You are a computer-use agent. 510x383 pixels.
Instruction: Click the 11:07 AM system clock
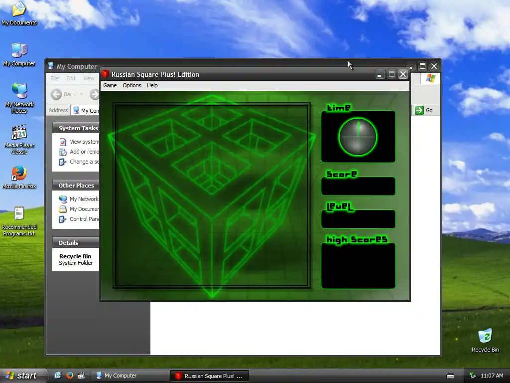click(x=492, y=376)
